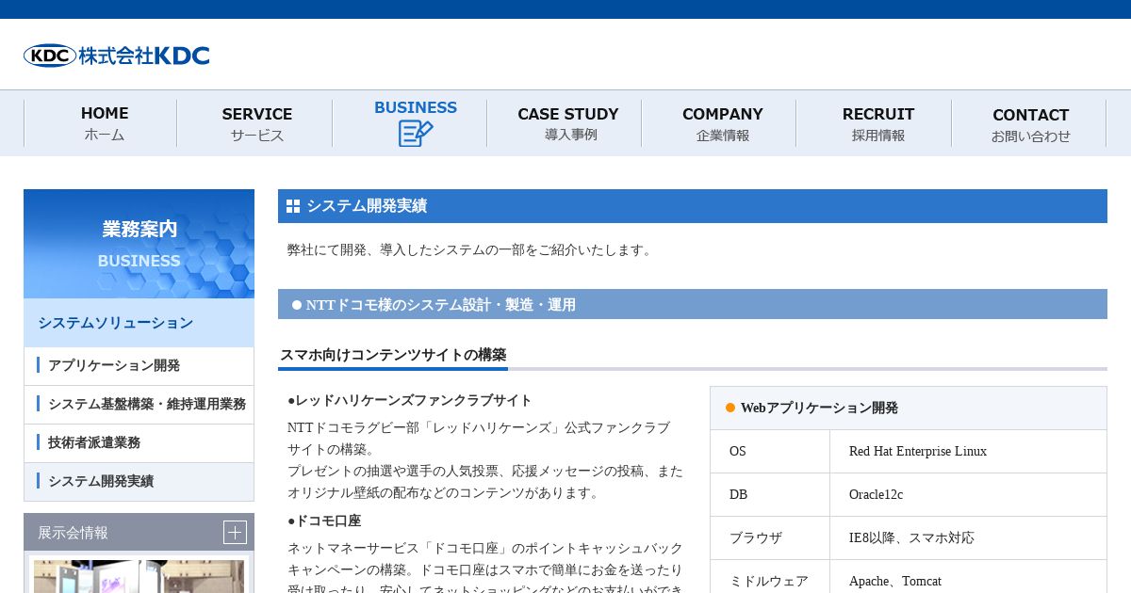Open システム開発実績 sidebar link

tap(139, 481)
